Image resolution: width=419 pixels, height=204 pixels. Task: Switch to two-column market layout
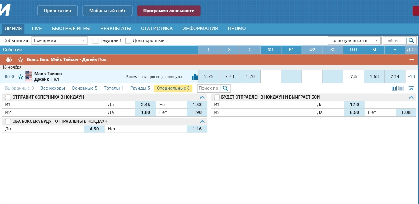394,88
